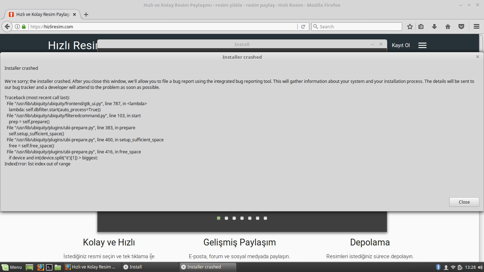This screenshot has width=484, height=272.
Task: Open the Hızlı Resim site hamburger menu
Action: pos(422,45)
